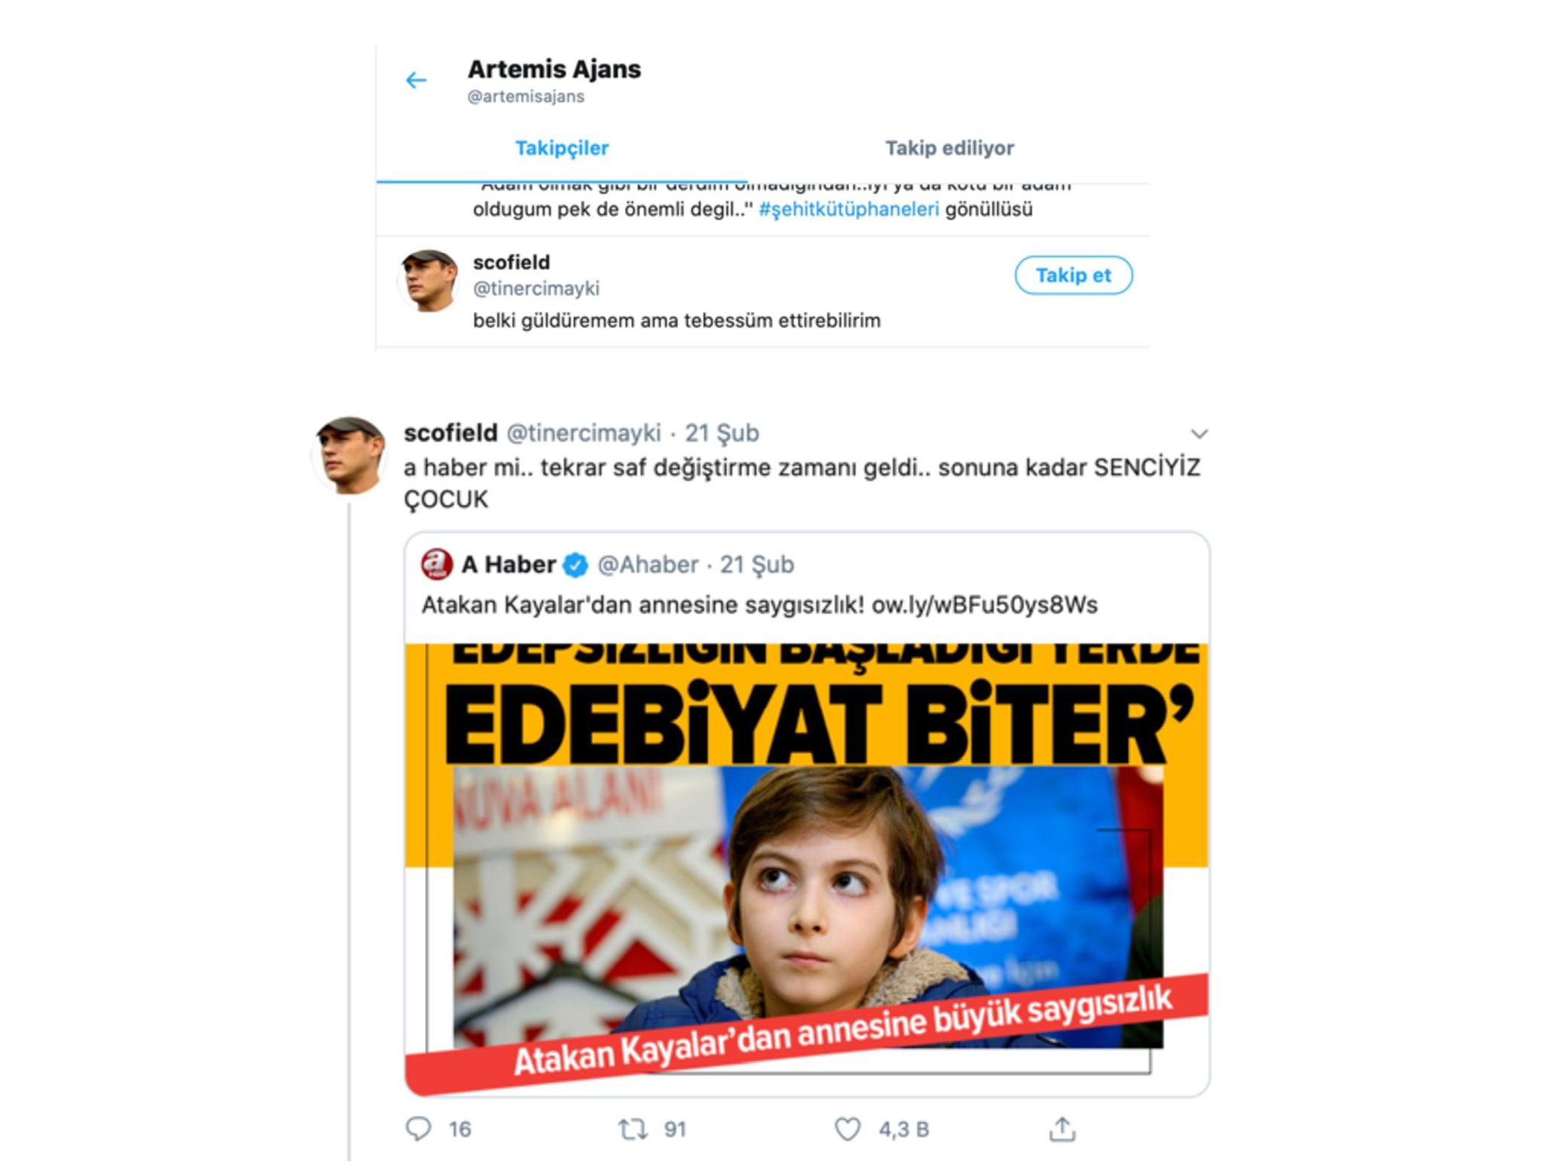Go back using the blue arrow icon
This screenshot has height=1173, width=1564.
point(416,80)
